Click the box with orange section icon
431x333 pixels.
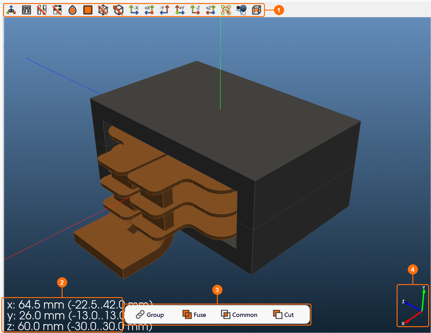pyautogui.click(x=257, y=10)
